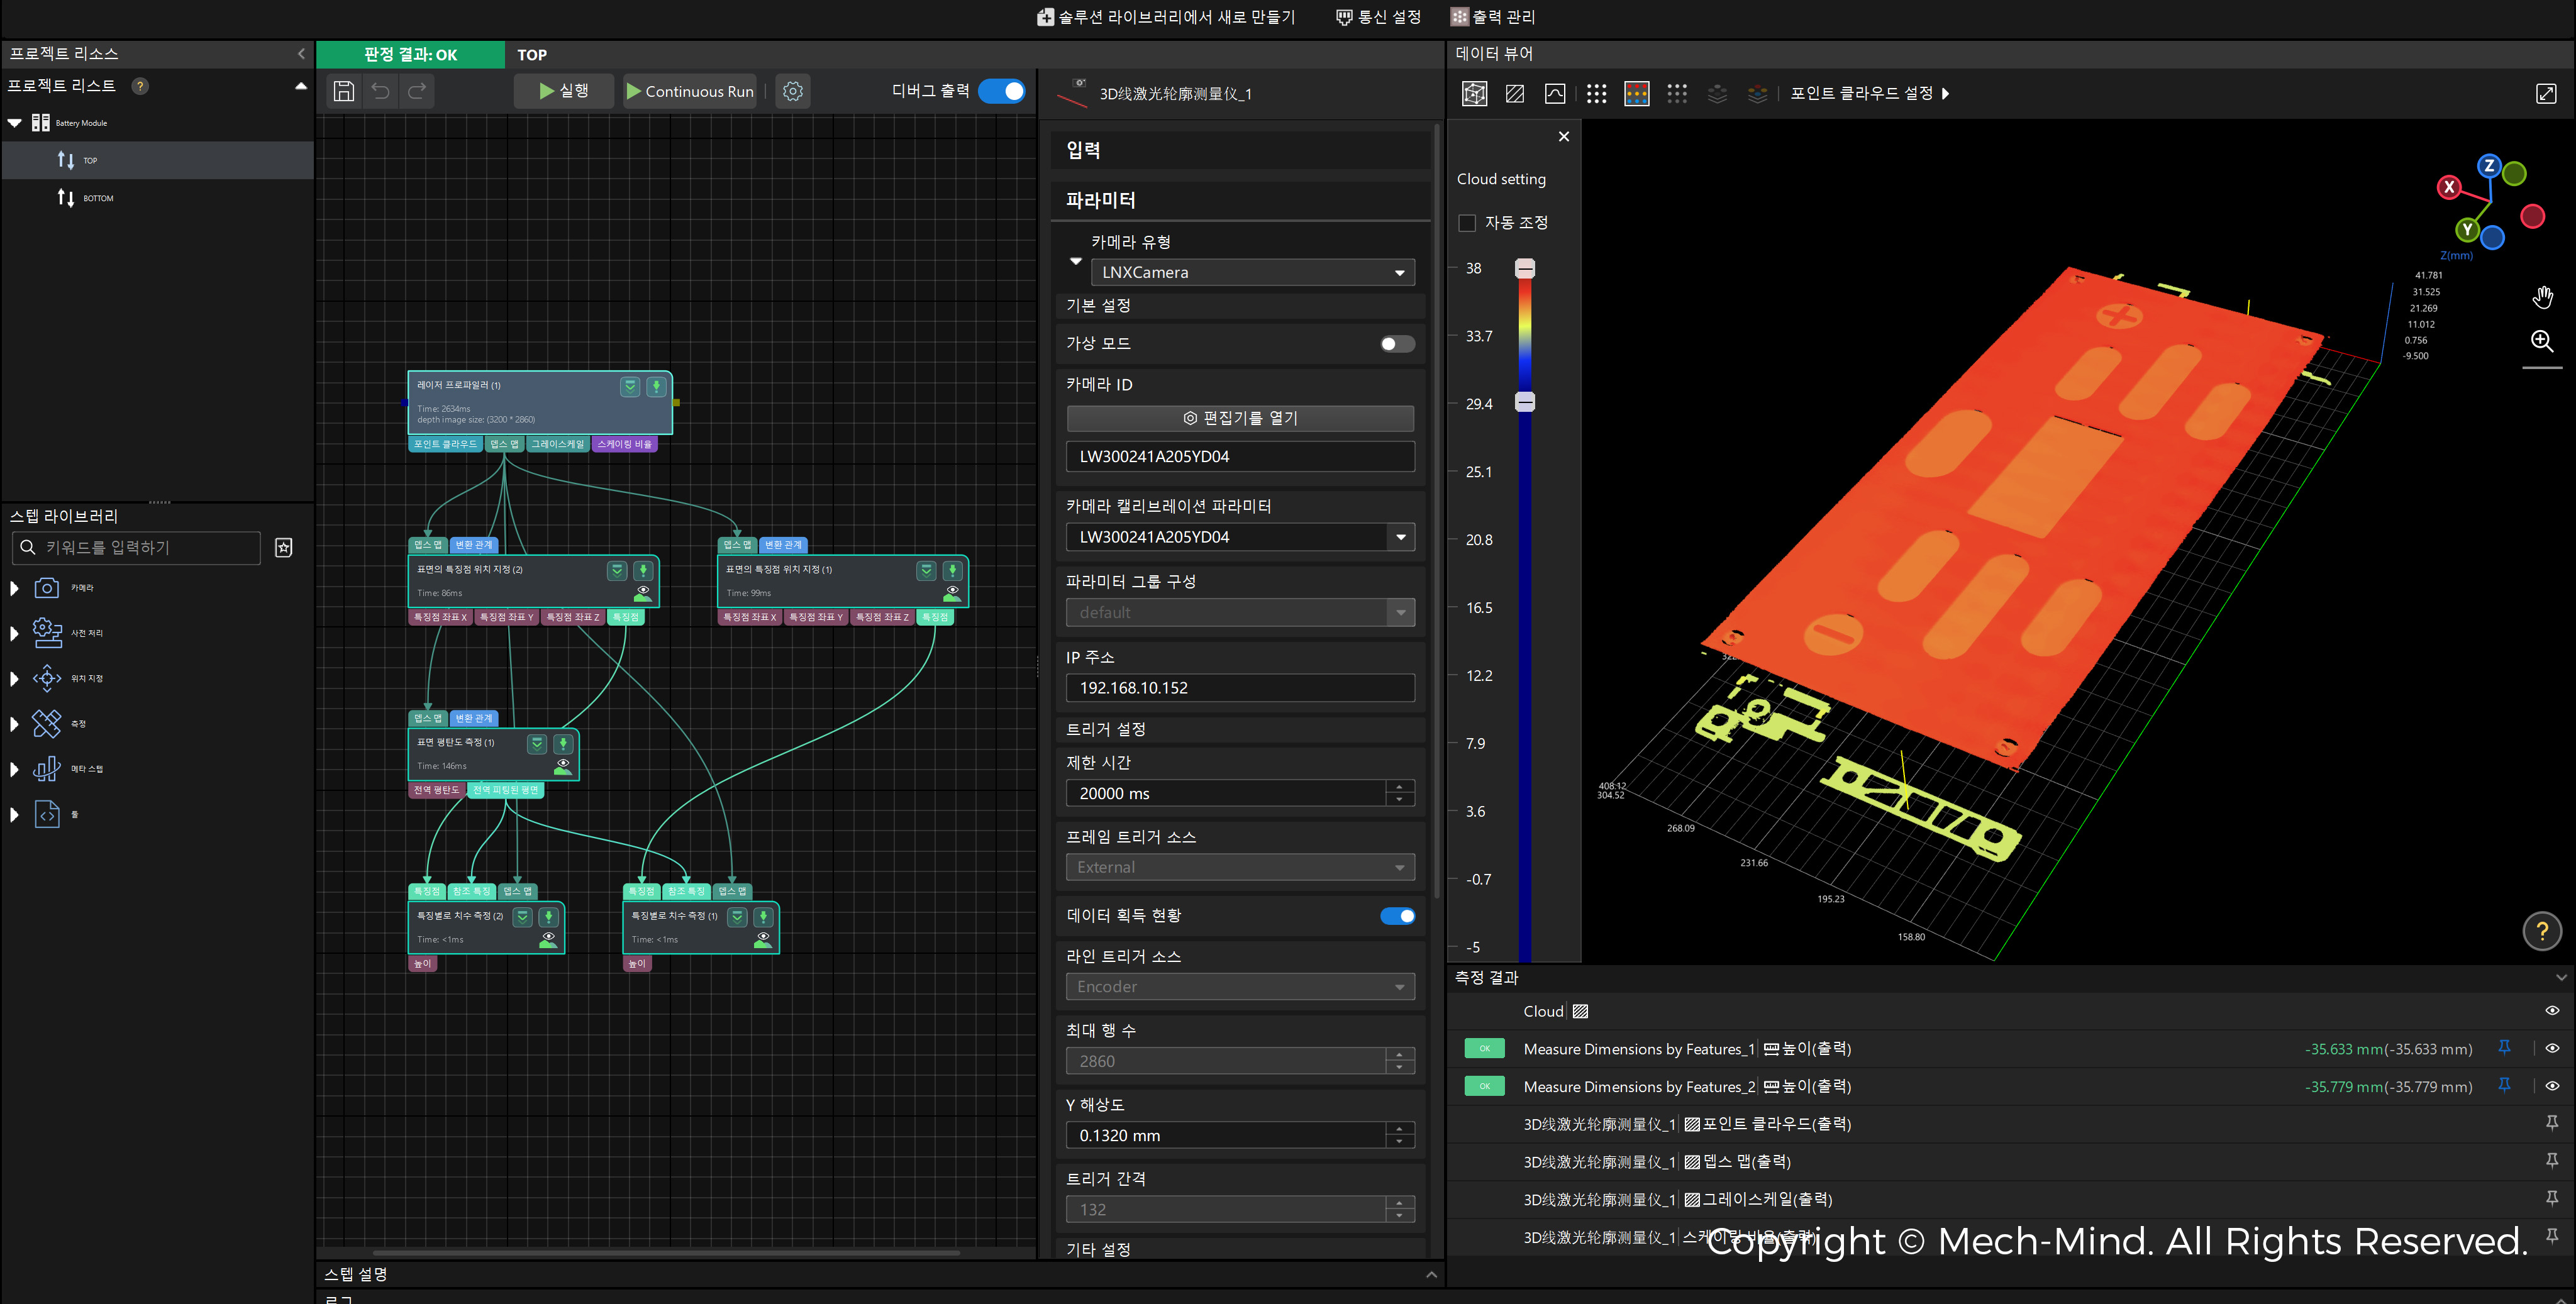This screenshot has width=2576, height=1304.
Task: Click the undo arrow icon
Action: click(x=380, y=91)
